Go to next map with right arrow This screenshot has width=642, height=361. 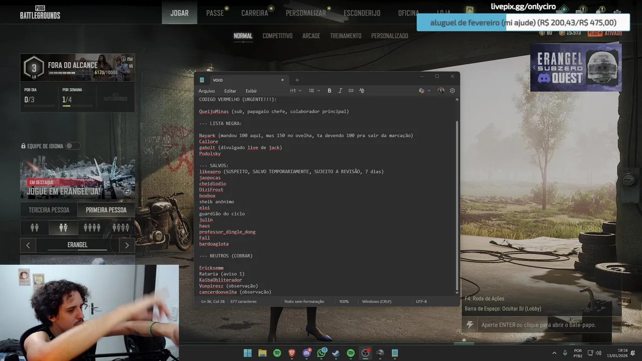127,245
